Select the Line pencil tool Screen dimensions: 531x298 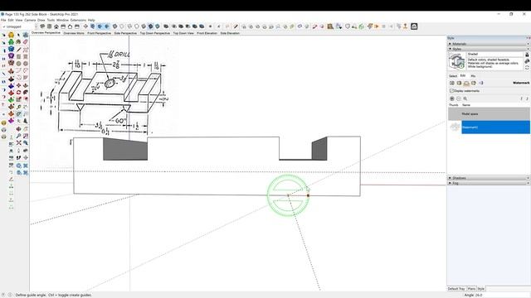point(18,50)
